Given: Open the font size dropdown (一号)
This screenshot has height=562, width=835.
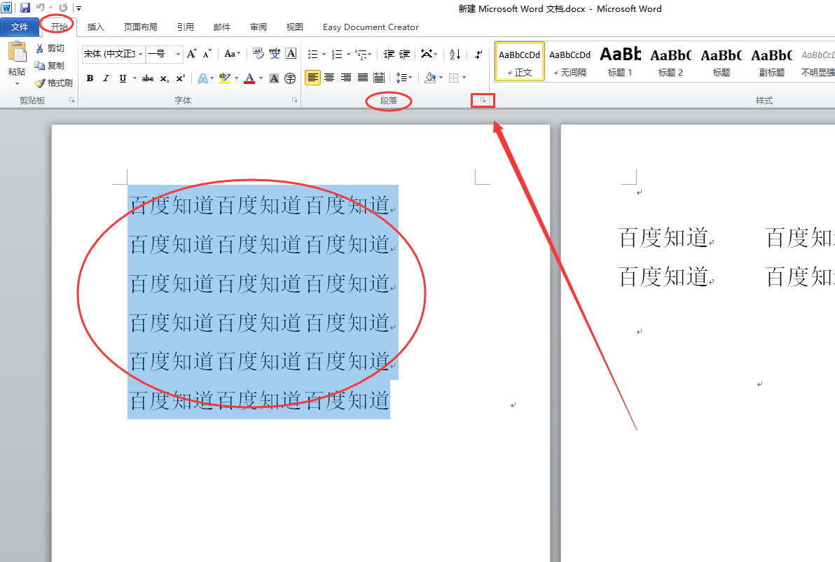Looking at the screenshot, I should coord(179,54).
